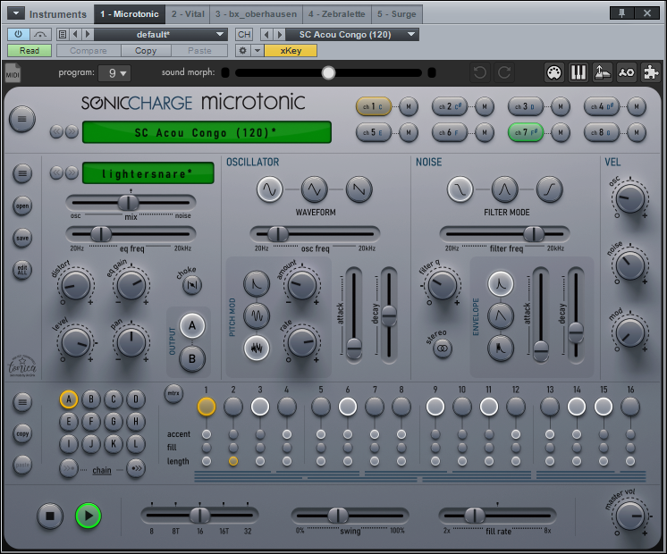The image size is (667, 554).
Task: Select random noise pitch mod mode
Action: (x=257, y=348)
